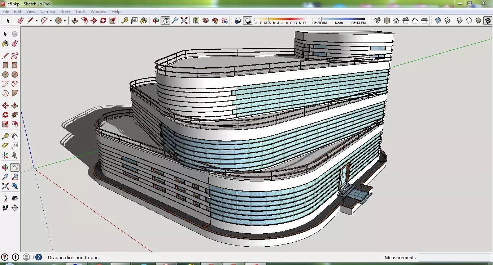Click the Measurements input box

pos(455,257)
